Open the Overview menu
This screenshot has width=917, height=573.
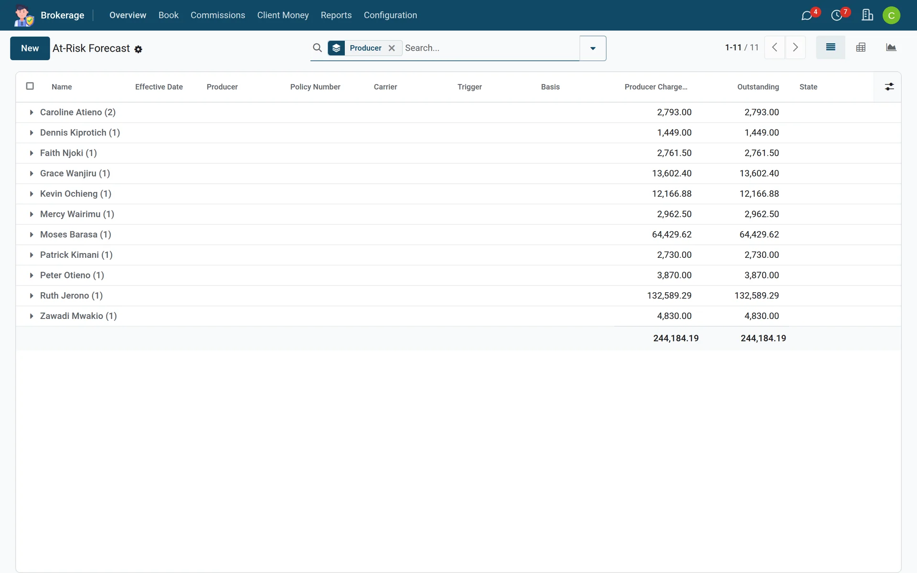click(128, 15)
